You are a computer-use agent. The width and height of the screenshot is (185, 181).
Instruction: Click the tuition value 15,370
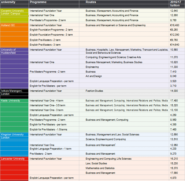pos(174,168)
